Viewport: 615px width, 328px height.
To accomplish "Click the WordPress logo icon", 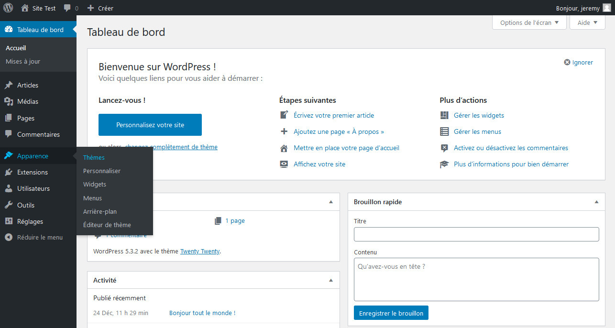I will pos(8,8).
